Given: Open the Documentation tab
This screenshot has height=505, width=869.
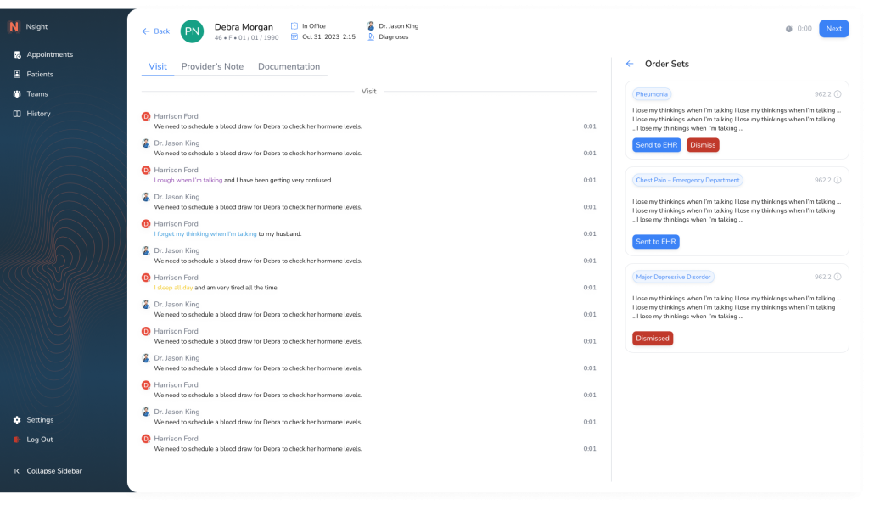Looking at the screenshot, I should tap(289, 67).
